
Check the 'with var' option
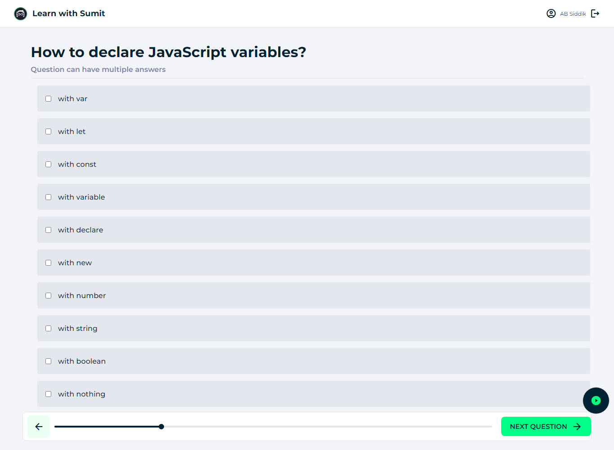pos(48,98)
